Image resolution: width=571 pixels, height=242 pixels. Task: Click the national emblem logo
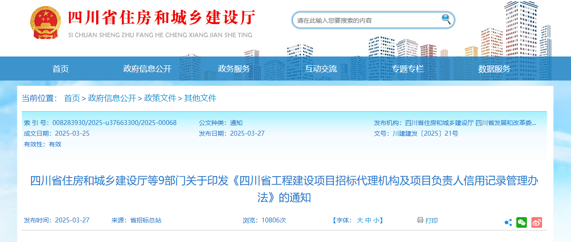(45, 23)
